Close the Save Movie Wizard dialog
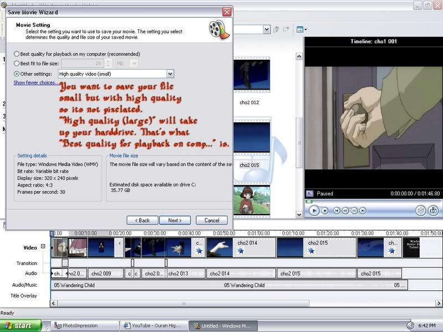The height and width of the screenshot is (332, 443). (226, 12)
